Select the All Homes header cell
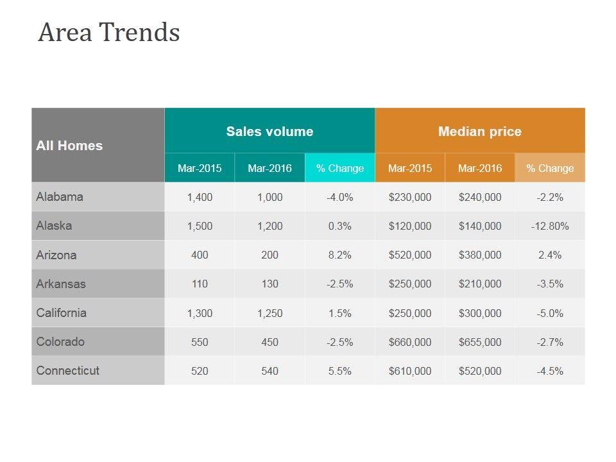 [69, 146]
